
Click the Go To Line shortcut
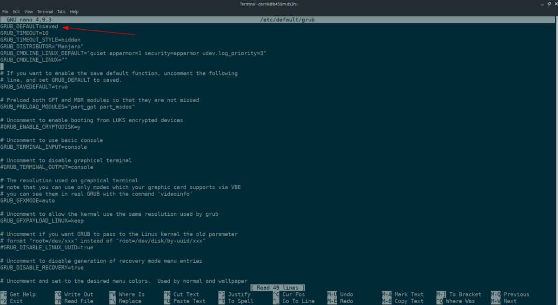pyautogui.click(x=293, y=301)
